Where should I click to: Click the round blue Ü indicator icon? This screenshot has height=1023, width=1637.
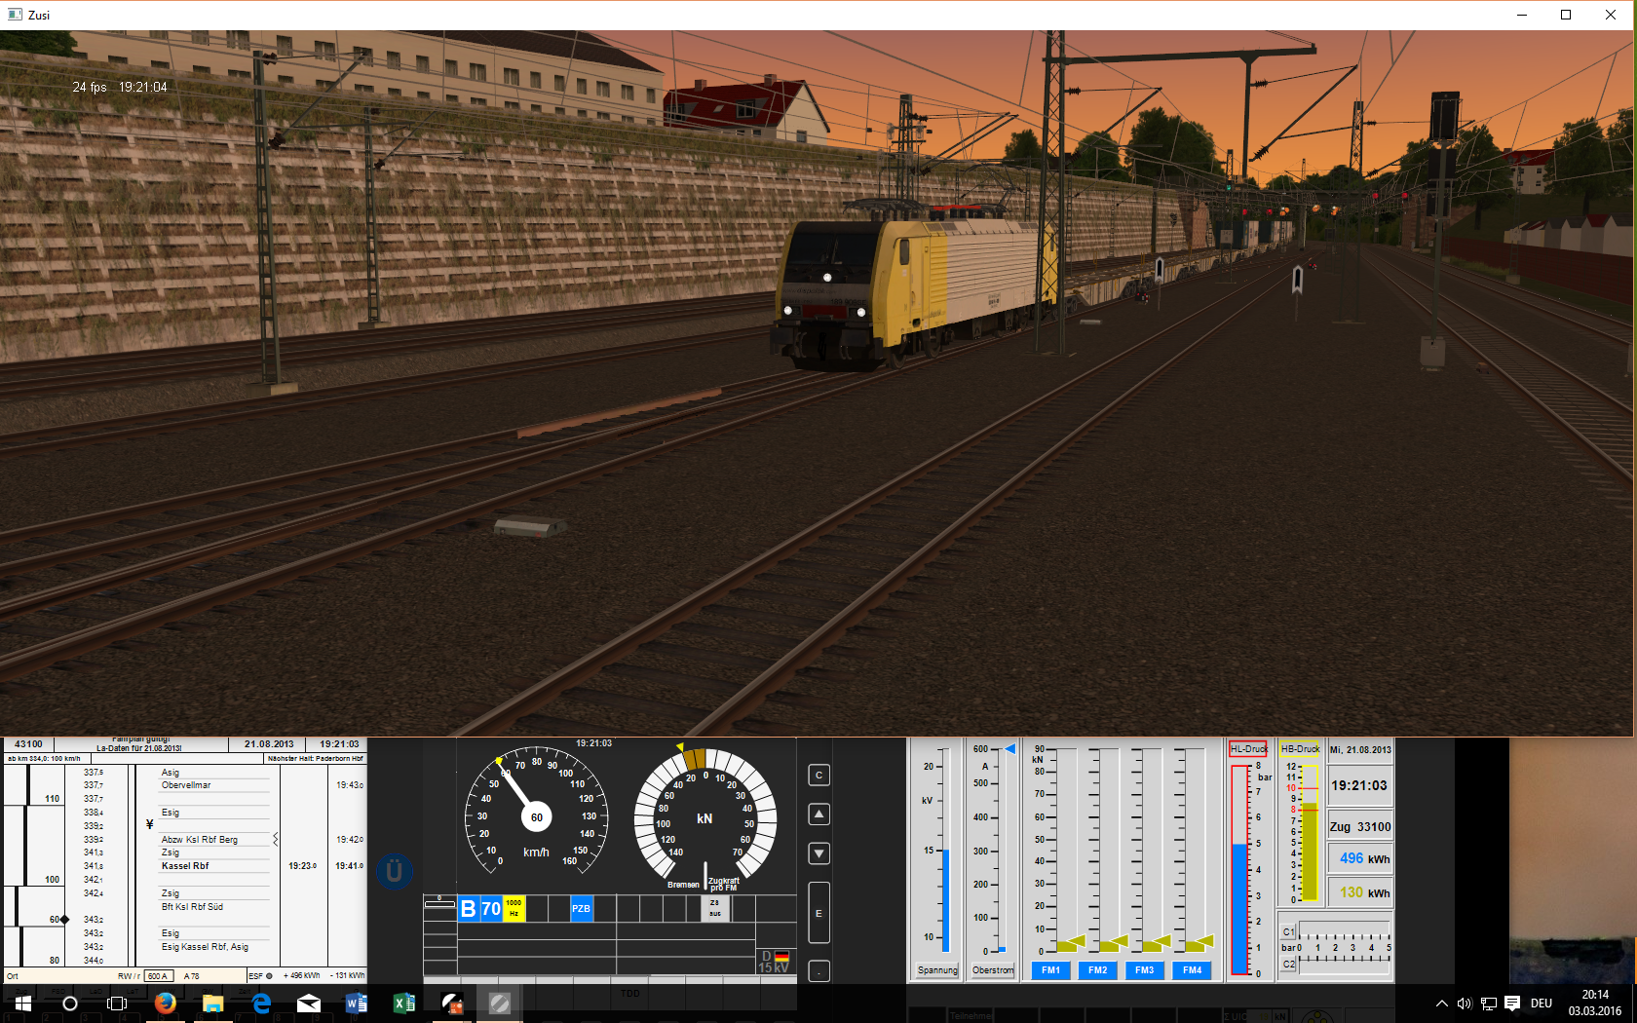(x=394, y=871)
